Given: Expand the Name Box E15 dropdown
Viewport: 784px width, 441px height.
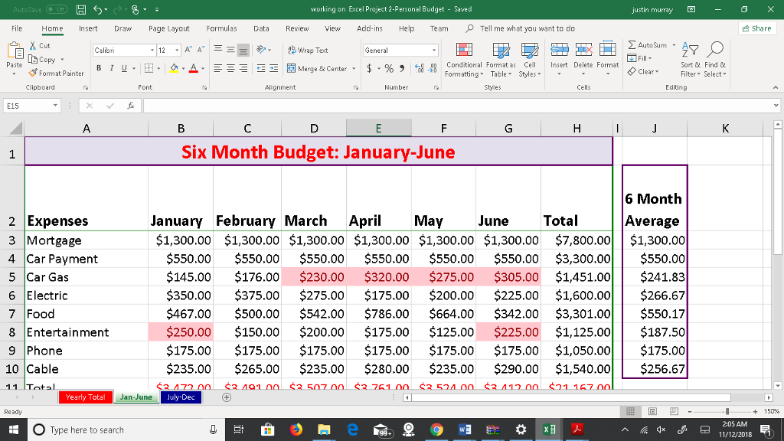Looking at the screenshot, I should pos(55,106).
